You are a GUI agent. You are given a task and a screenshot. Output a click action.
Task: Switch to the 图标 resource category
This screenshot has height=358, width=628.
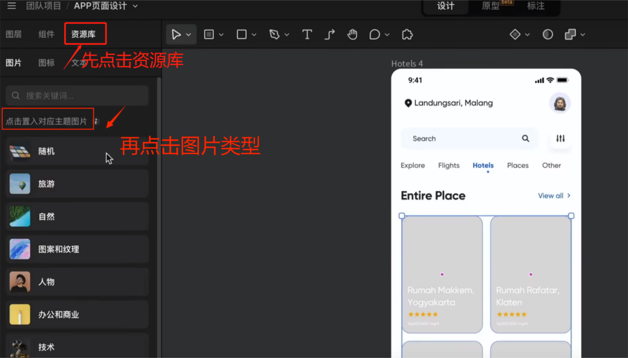coord(46,62)
